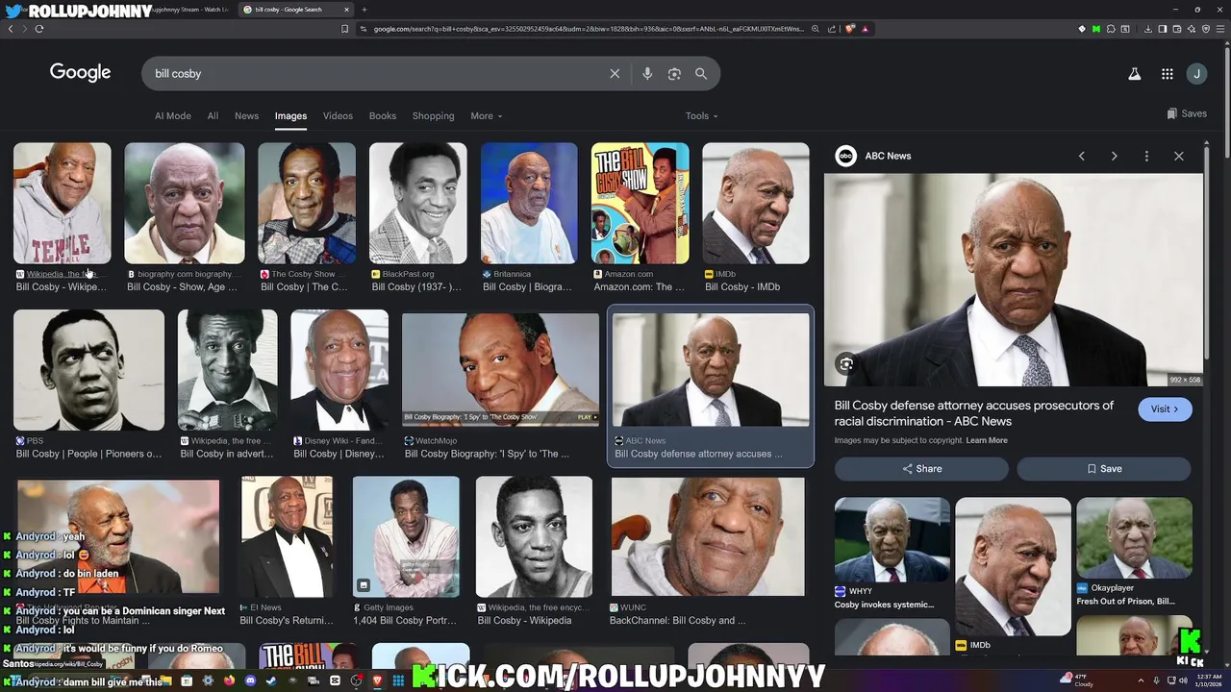Open the three-dot options in the image panel
1231x692 pixels.
(x=1146, y=156)
